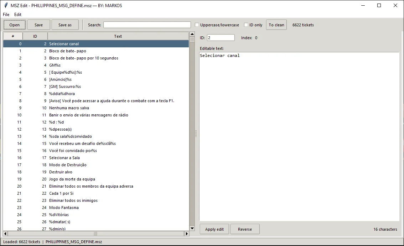This screenshot has width=404, height=246.
Task: Click the feather app icon in title bar
Action: coord(6,5)
